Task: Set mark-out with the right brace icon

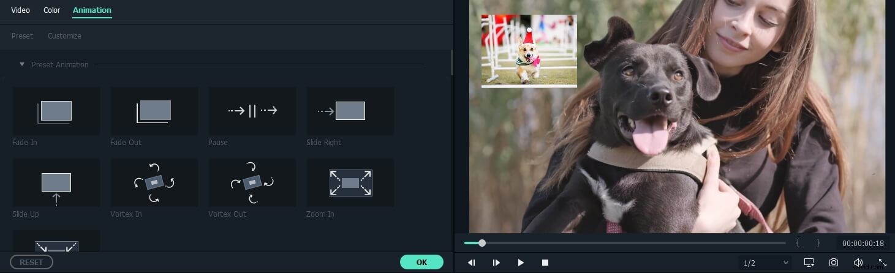Action: [818, 243]
